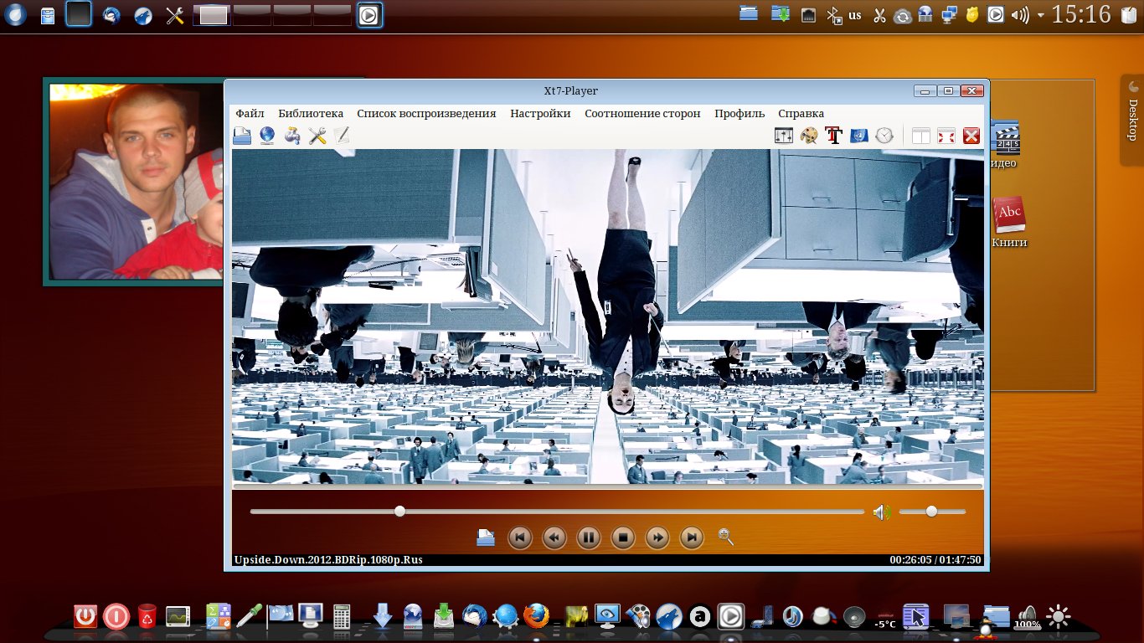Click the first virtual desktop in the pager
The width and height of the screenshot is (1144, 643).
(x=213, y=15)
